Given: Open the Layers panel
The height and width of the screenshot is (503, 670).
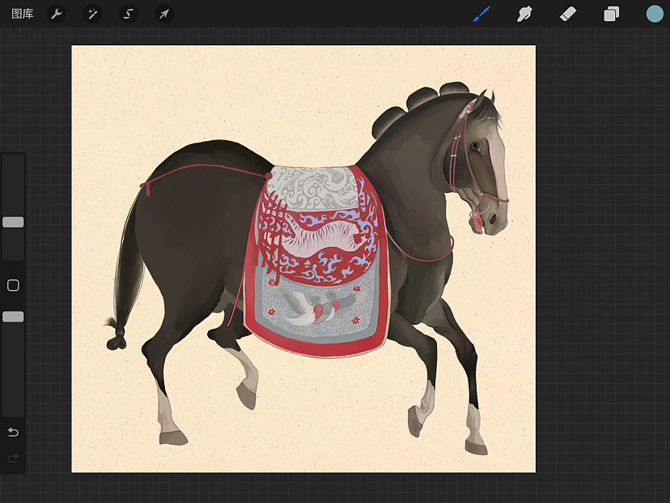Looking at the screenshot, I should pyautogui.click(x=612, y=14).
